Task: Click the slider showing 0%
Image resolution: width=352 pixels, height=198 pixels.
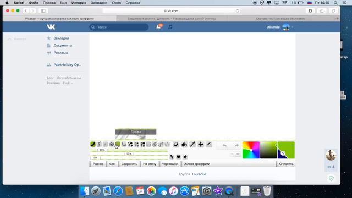Action: click(x=129, y=158)
